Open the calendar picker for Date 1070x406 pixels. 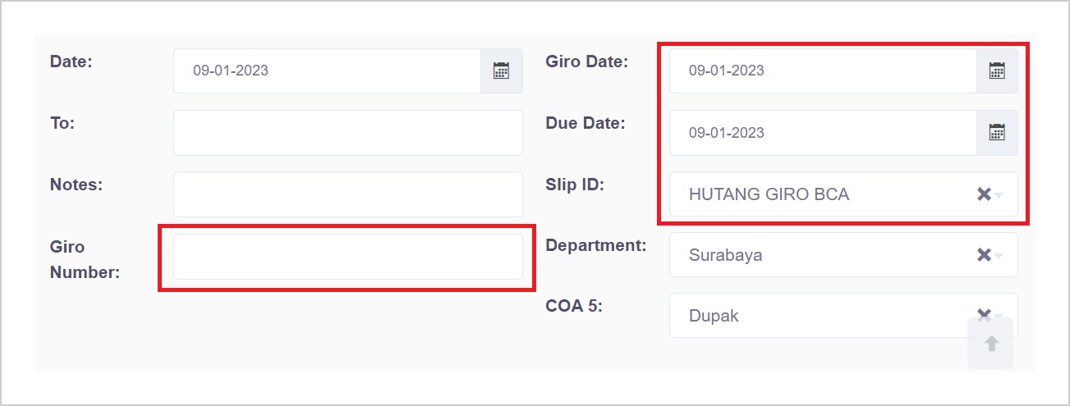[x=501, y=71]
